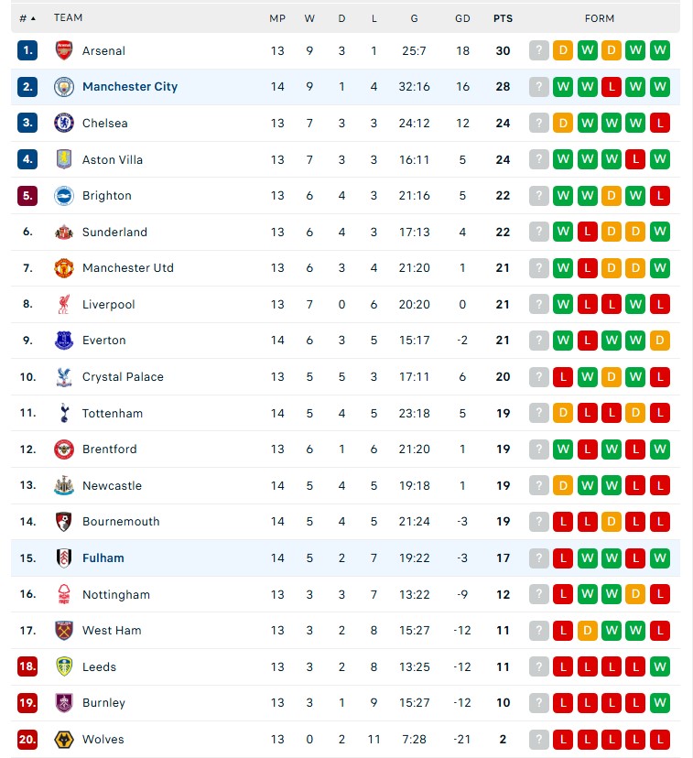Click the Newcastle club crest
The image size is (693, 758).
tap(63, 485)
